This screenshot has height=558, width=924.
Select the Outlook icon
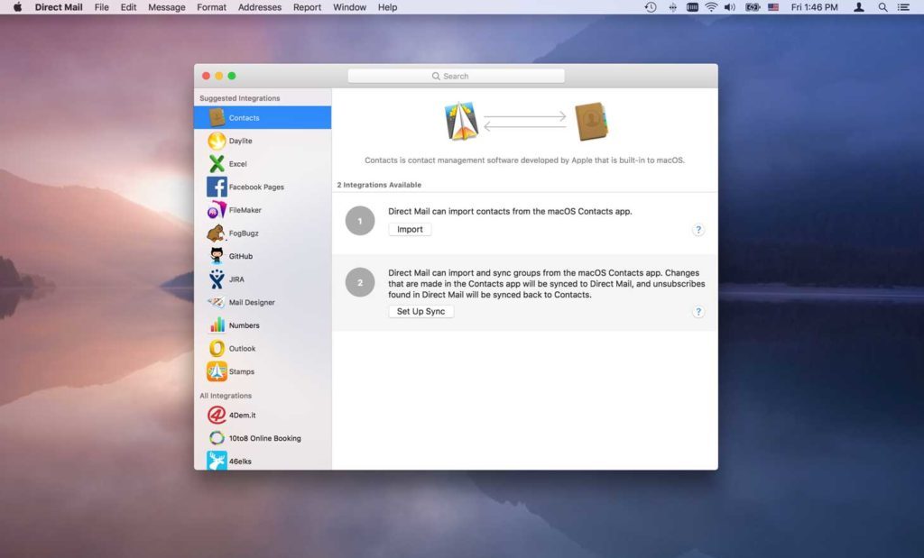coord(217,349)
